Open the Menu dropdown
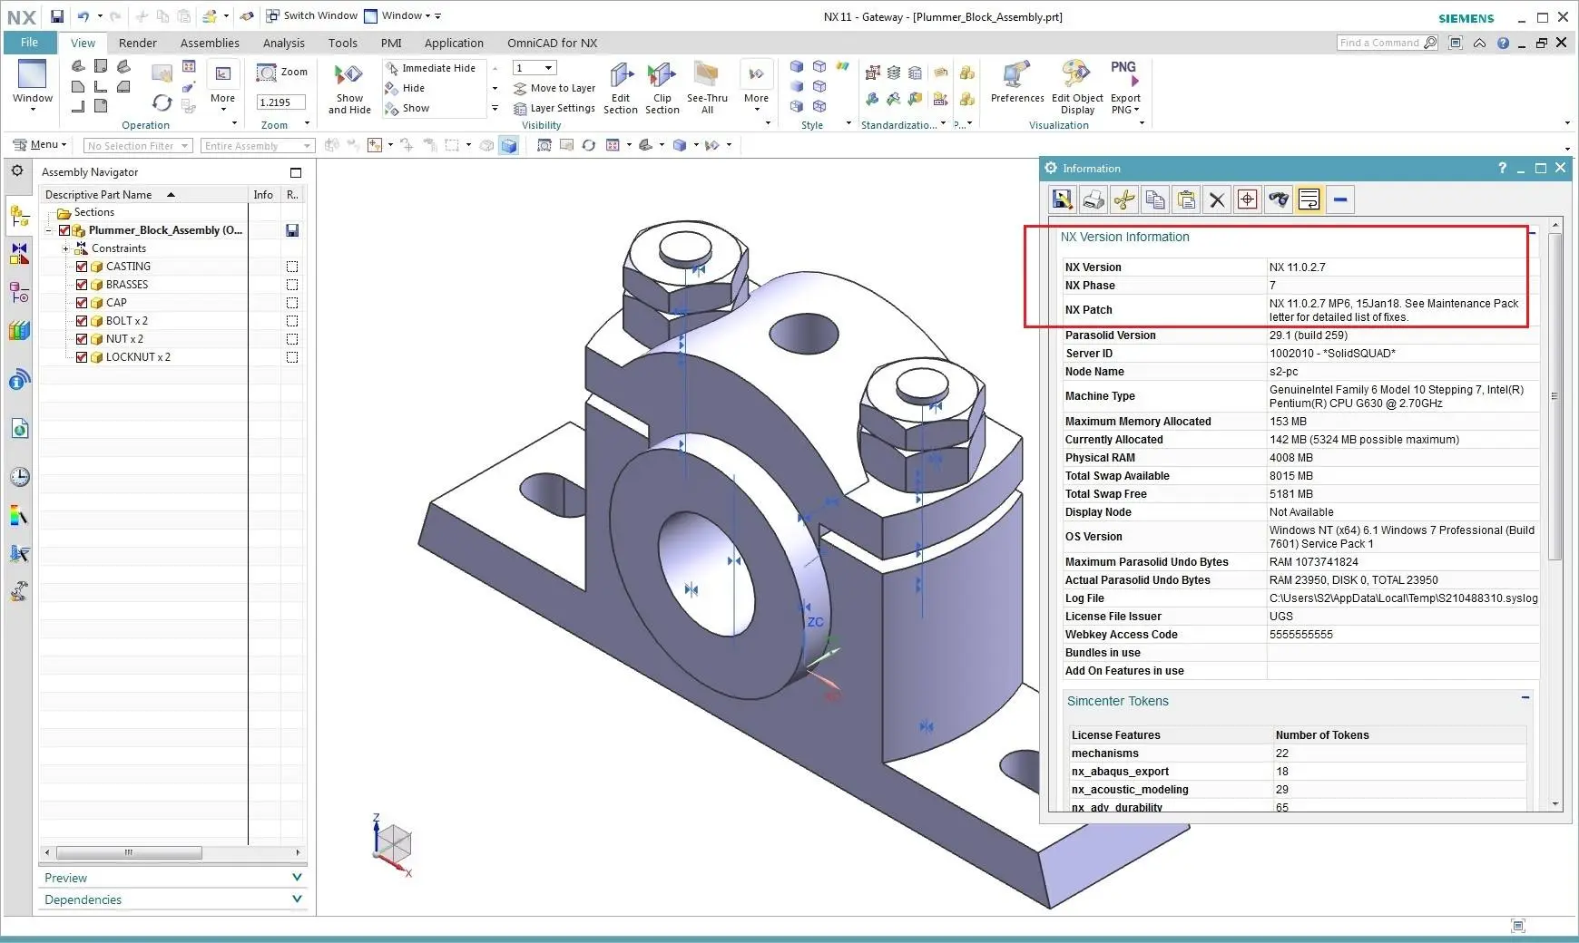The width and height of the screenshot is (1579, 943). (x=40, y=144)
